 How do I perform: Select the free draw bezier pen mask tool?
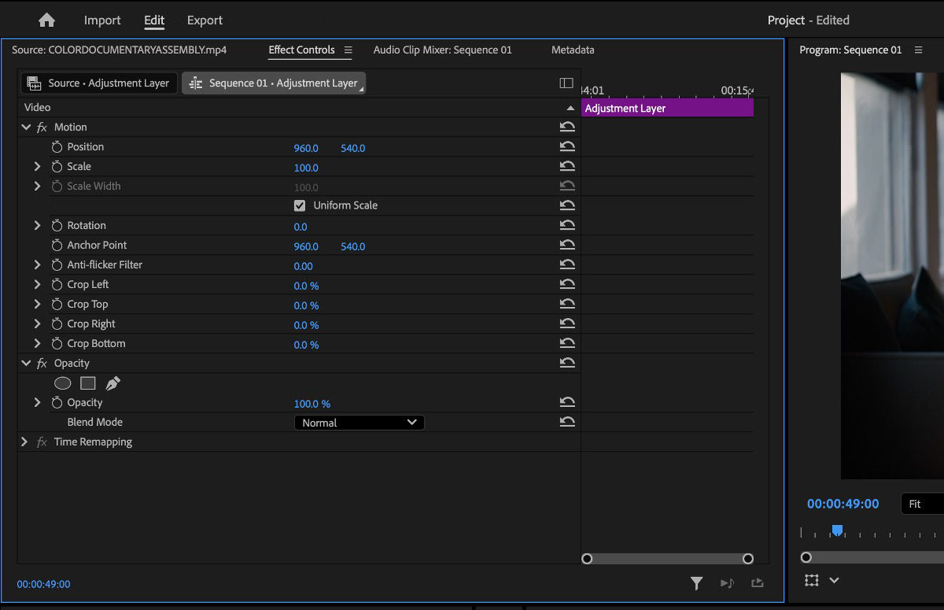coord(112,383)
